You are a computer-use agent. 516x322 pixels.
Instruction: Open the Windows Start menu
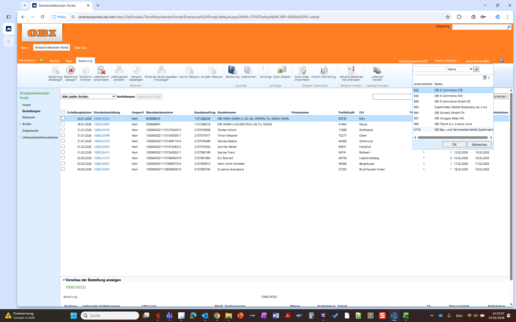click(74, 316)
